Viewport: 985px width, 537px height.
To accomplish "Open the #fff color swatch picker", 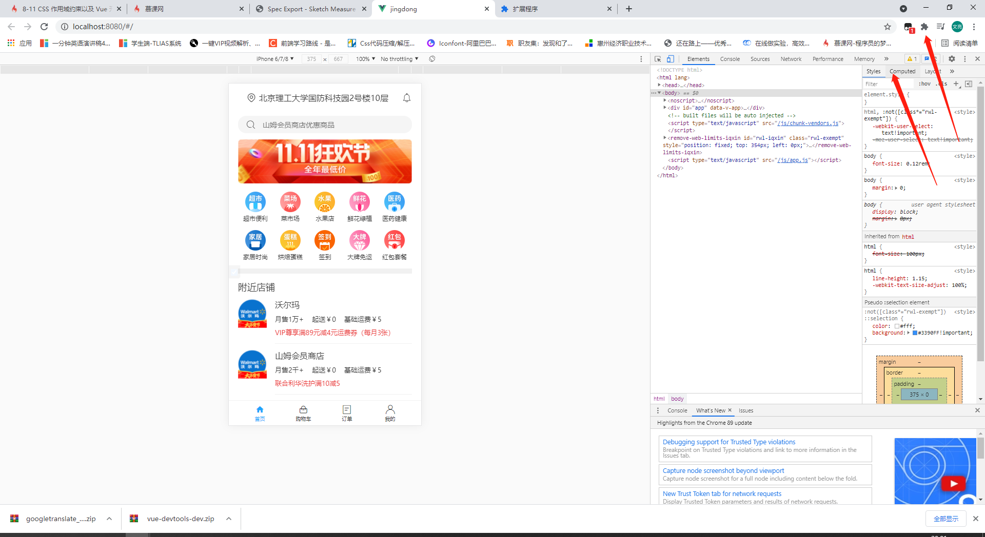I will click(x=897, y=326).
